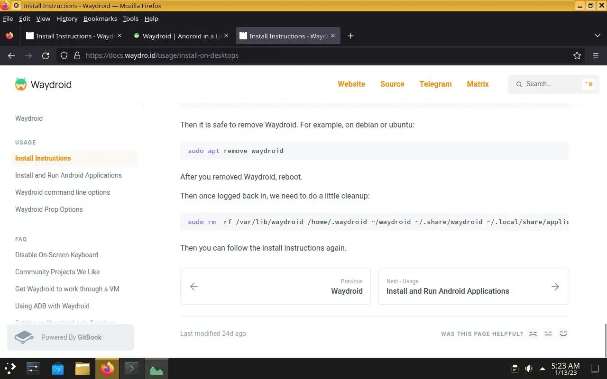The height and width of the screenshot is (379, 607).
Task: Open a new tab with plus button
Action: click(350, 36)
